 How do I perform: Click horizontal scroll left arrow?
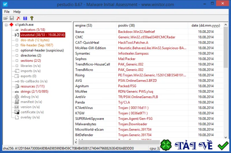pos(76,142)
